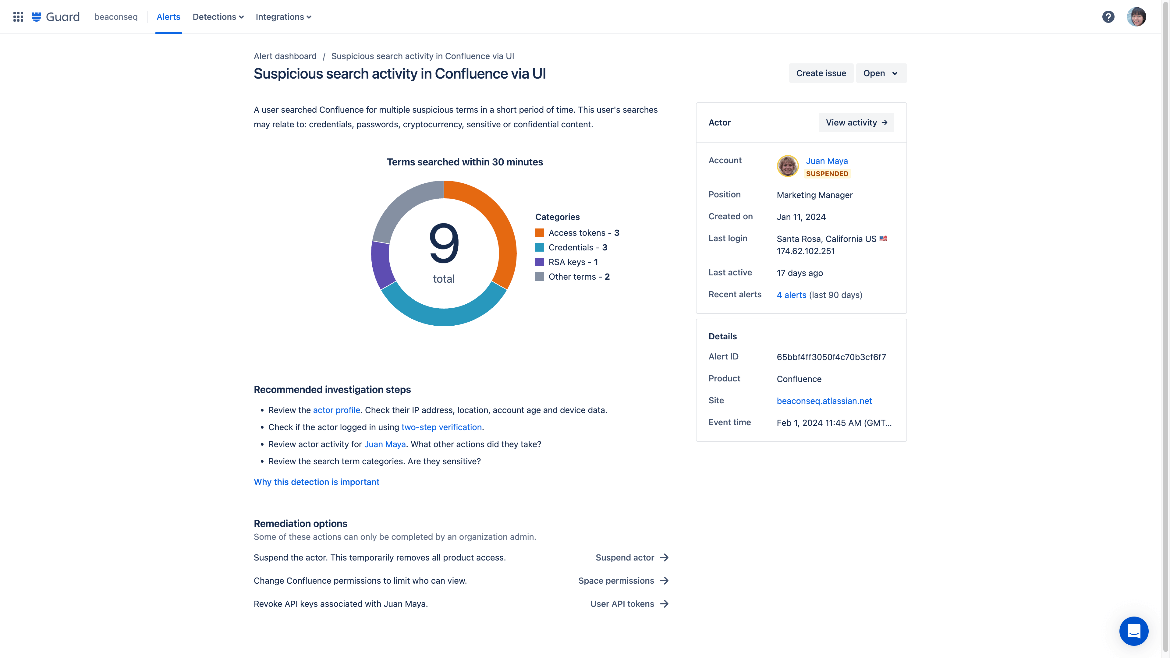
Task: Click the help question mark icon
Action: (1108, 17)
